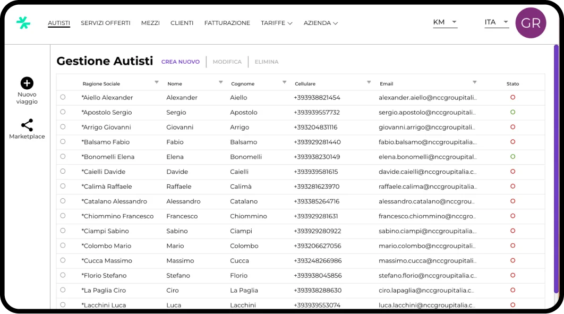
Task: Click the green app logo icon
Action: coord(23,23)
